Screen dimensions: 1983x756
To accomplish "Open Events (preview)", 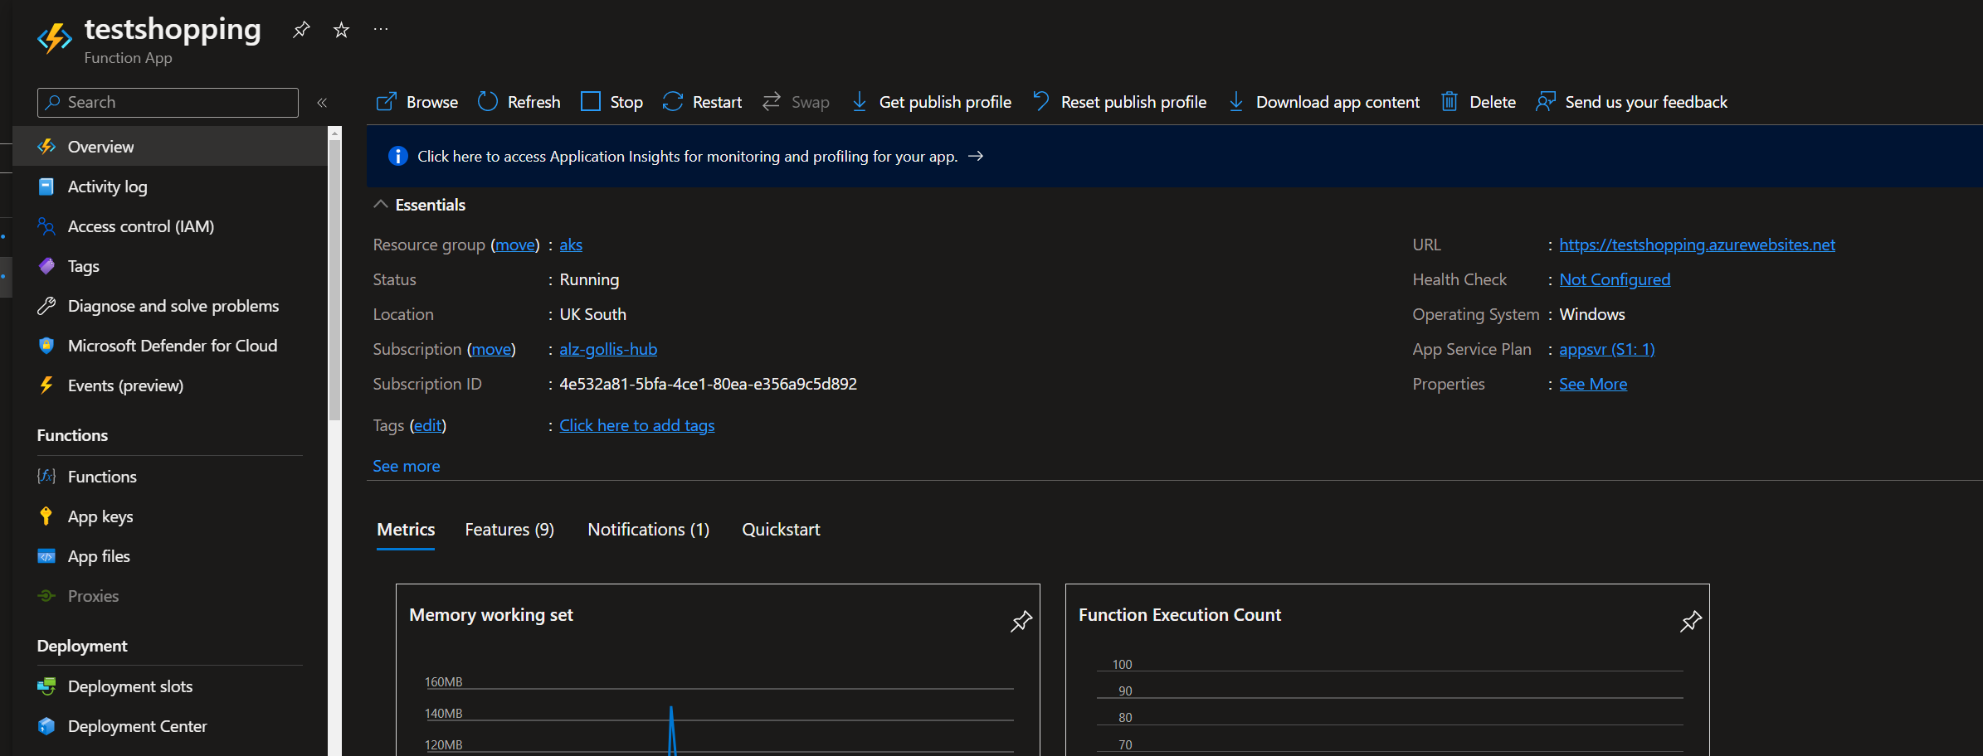I will pyautogui.click(x=171, y=385).
